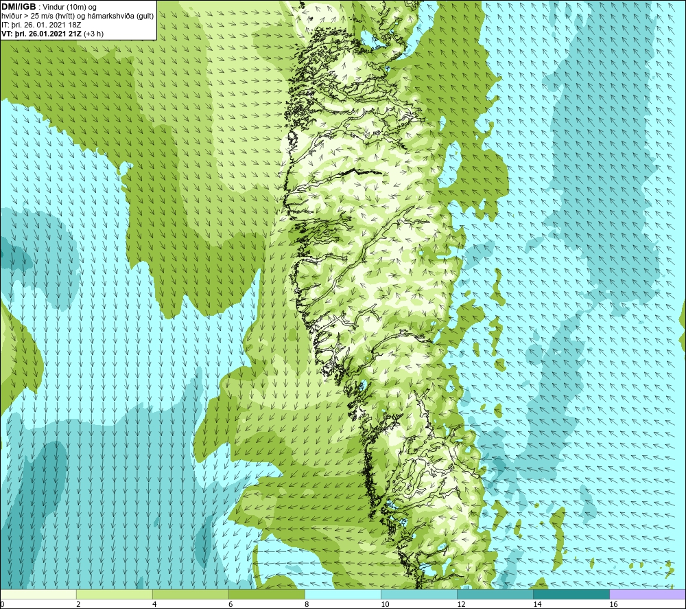Click the 2–4 m/s light green legend swatch

pos(114,595)
